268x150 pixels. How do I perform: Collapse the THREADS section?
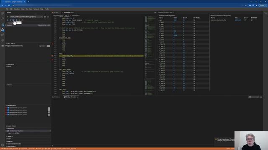(10, 23)
